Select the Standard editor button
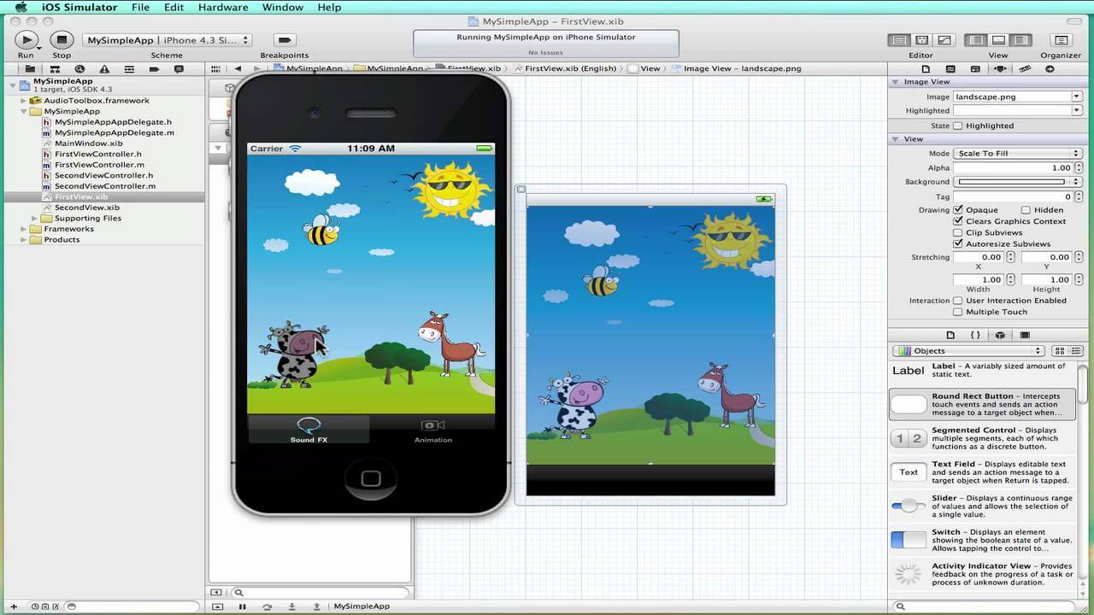The width and height of the screenshot is (1094, 615). [x=899, y=40]
